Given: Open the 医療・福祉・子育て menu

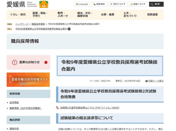Looking at the screenshot, I should click(x=40, y=15).
